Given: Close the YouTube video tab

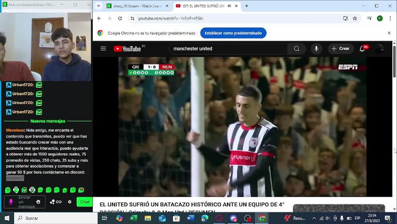Looking at the screenshot, I should coord(236,6).
